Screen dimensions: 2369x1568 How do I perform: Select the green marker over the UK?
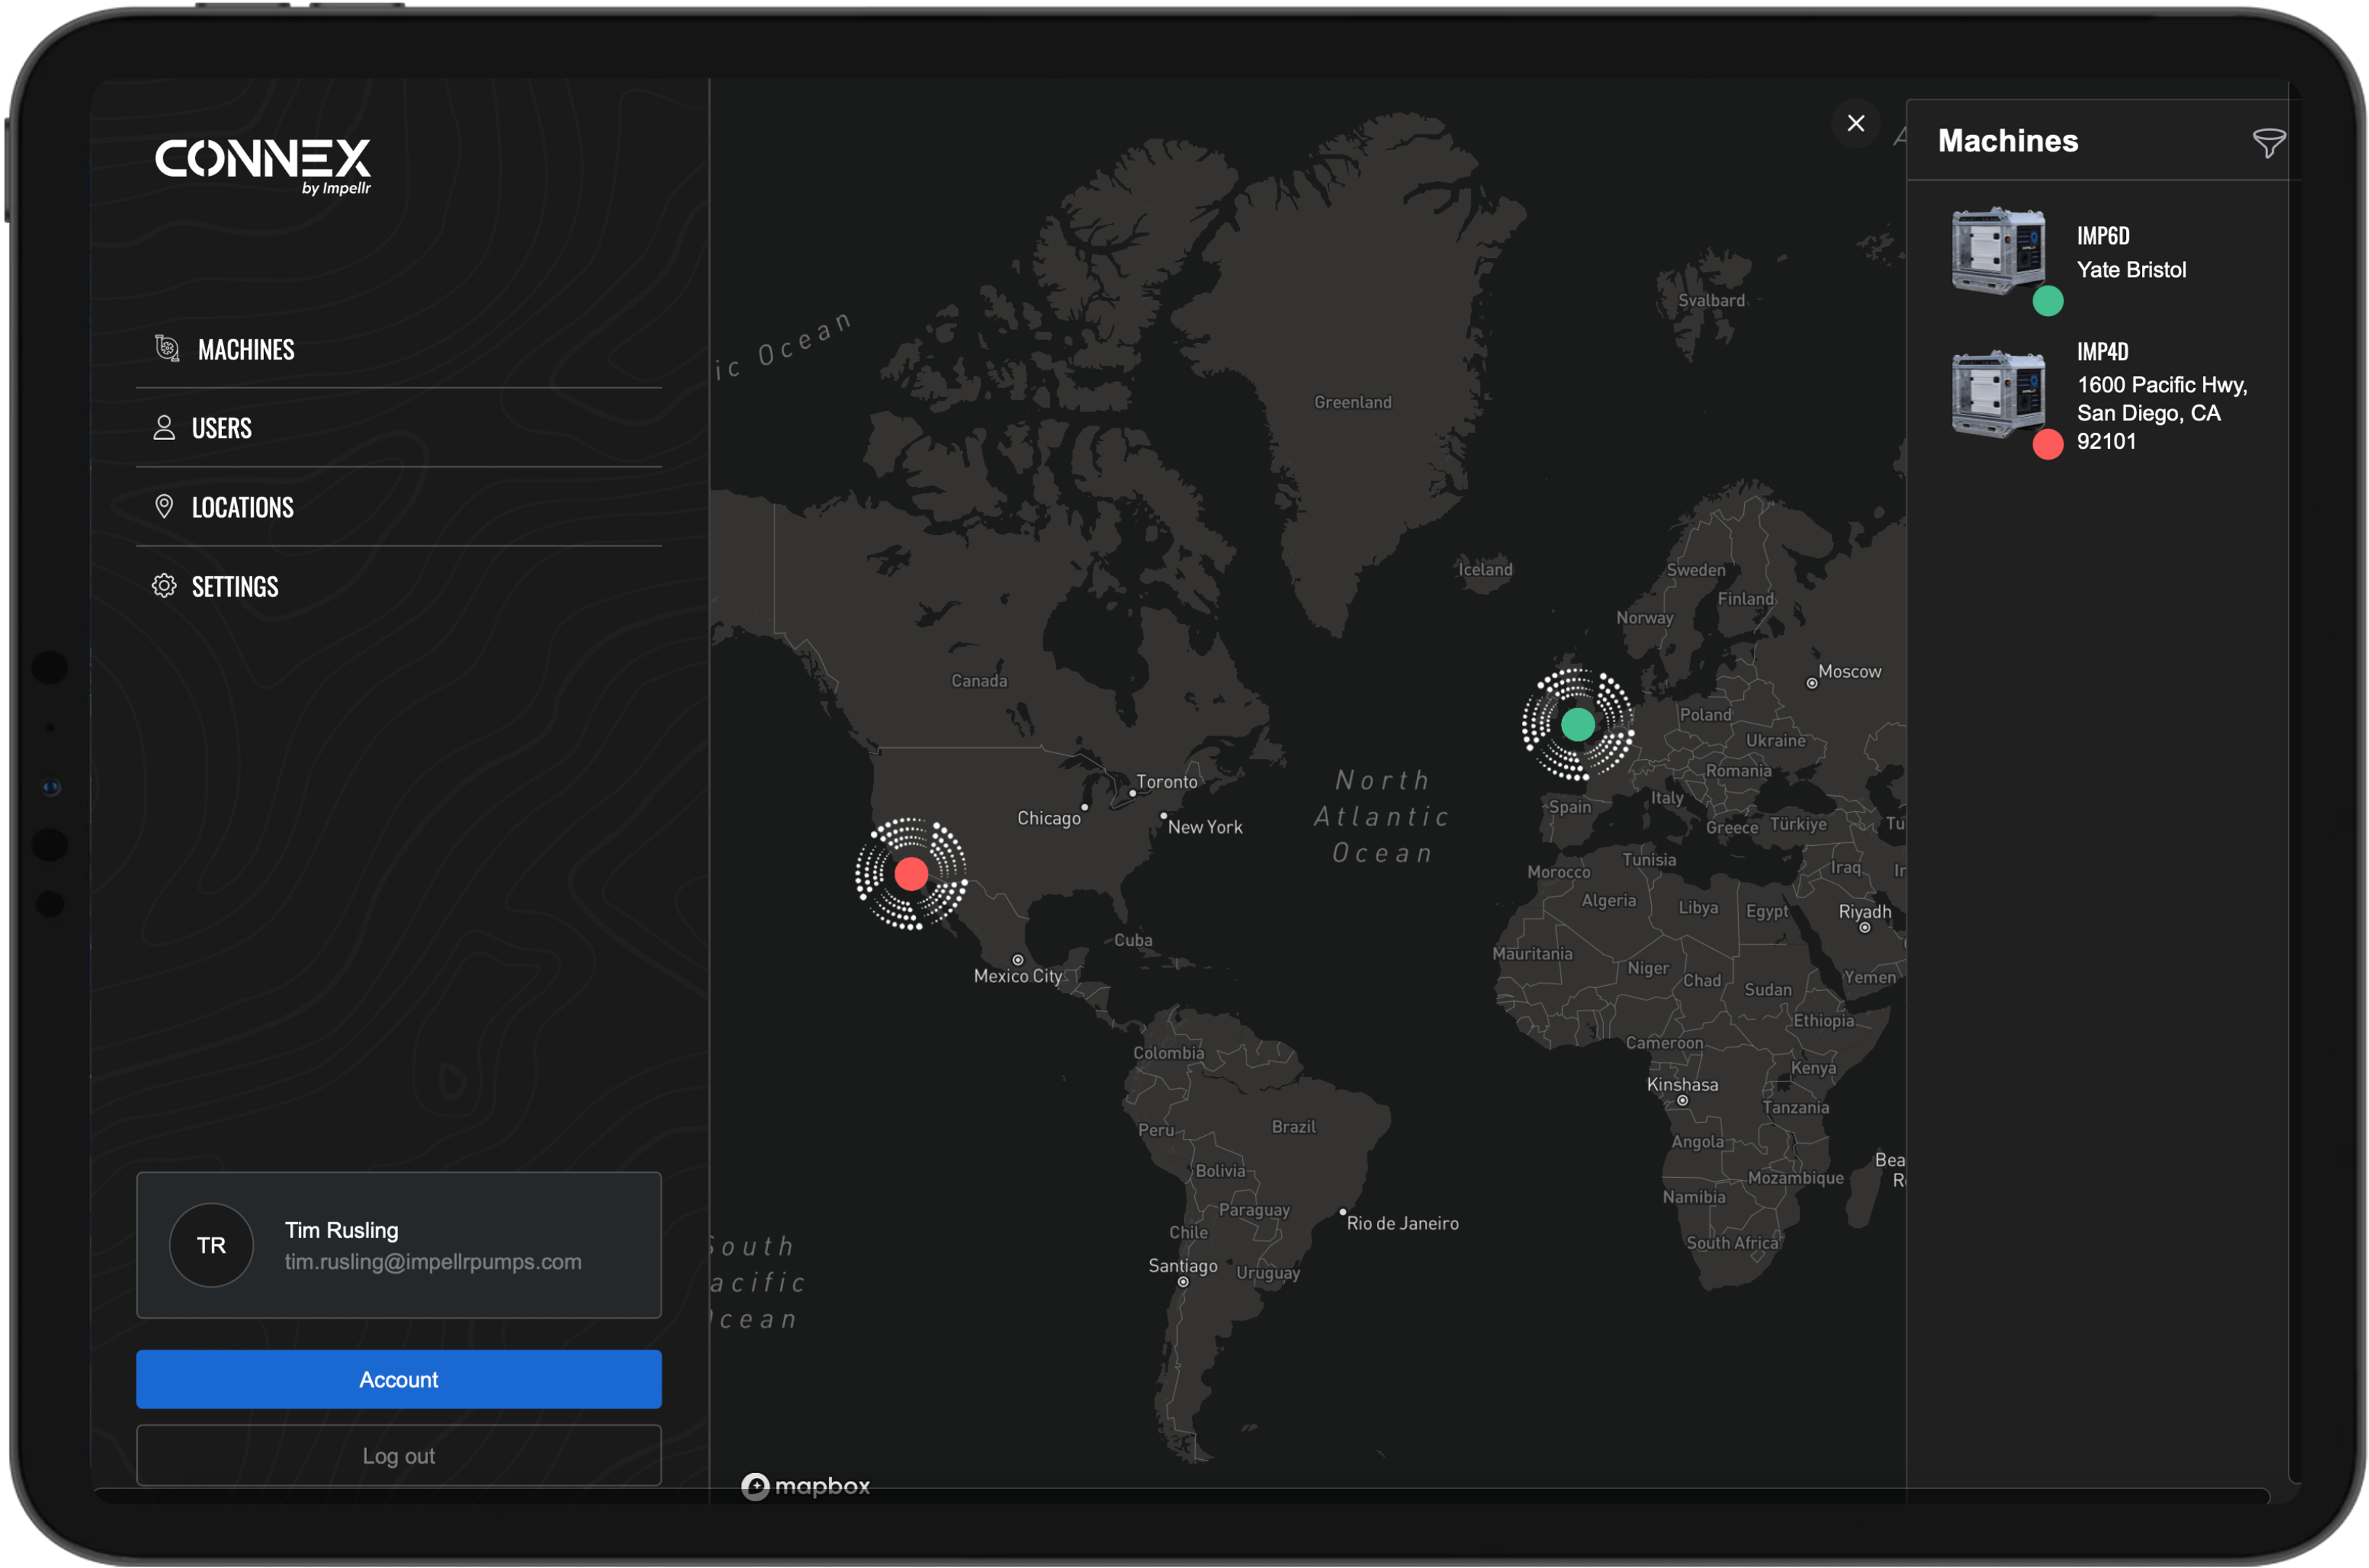click(1577, 724)
